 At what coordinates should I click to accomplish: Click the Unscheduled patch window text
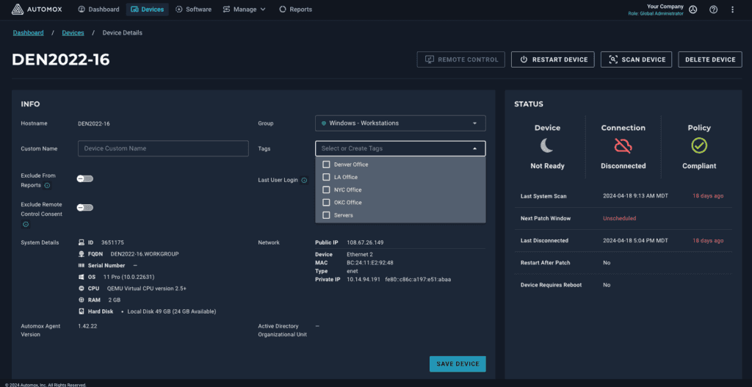(619, 218)
